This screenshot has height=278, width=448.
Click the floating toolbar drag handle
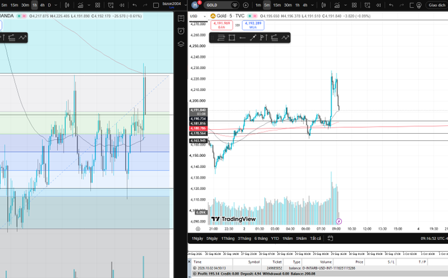(213, 38)
